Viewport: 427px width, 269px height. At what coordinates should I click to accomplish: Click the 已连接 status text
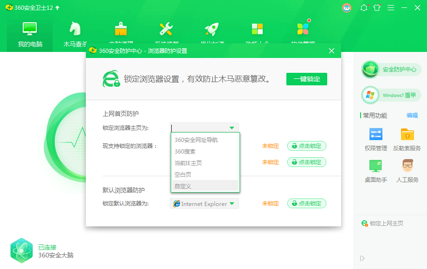(x=47, y=247)
